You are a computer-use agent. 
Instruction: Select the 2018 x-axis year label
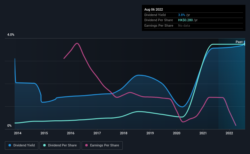pyautogui.click(x=124, y=133)
